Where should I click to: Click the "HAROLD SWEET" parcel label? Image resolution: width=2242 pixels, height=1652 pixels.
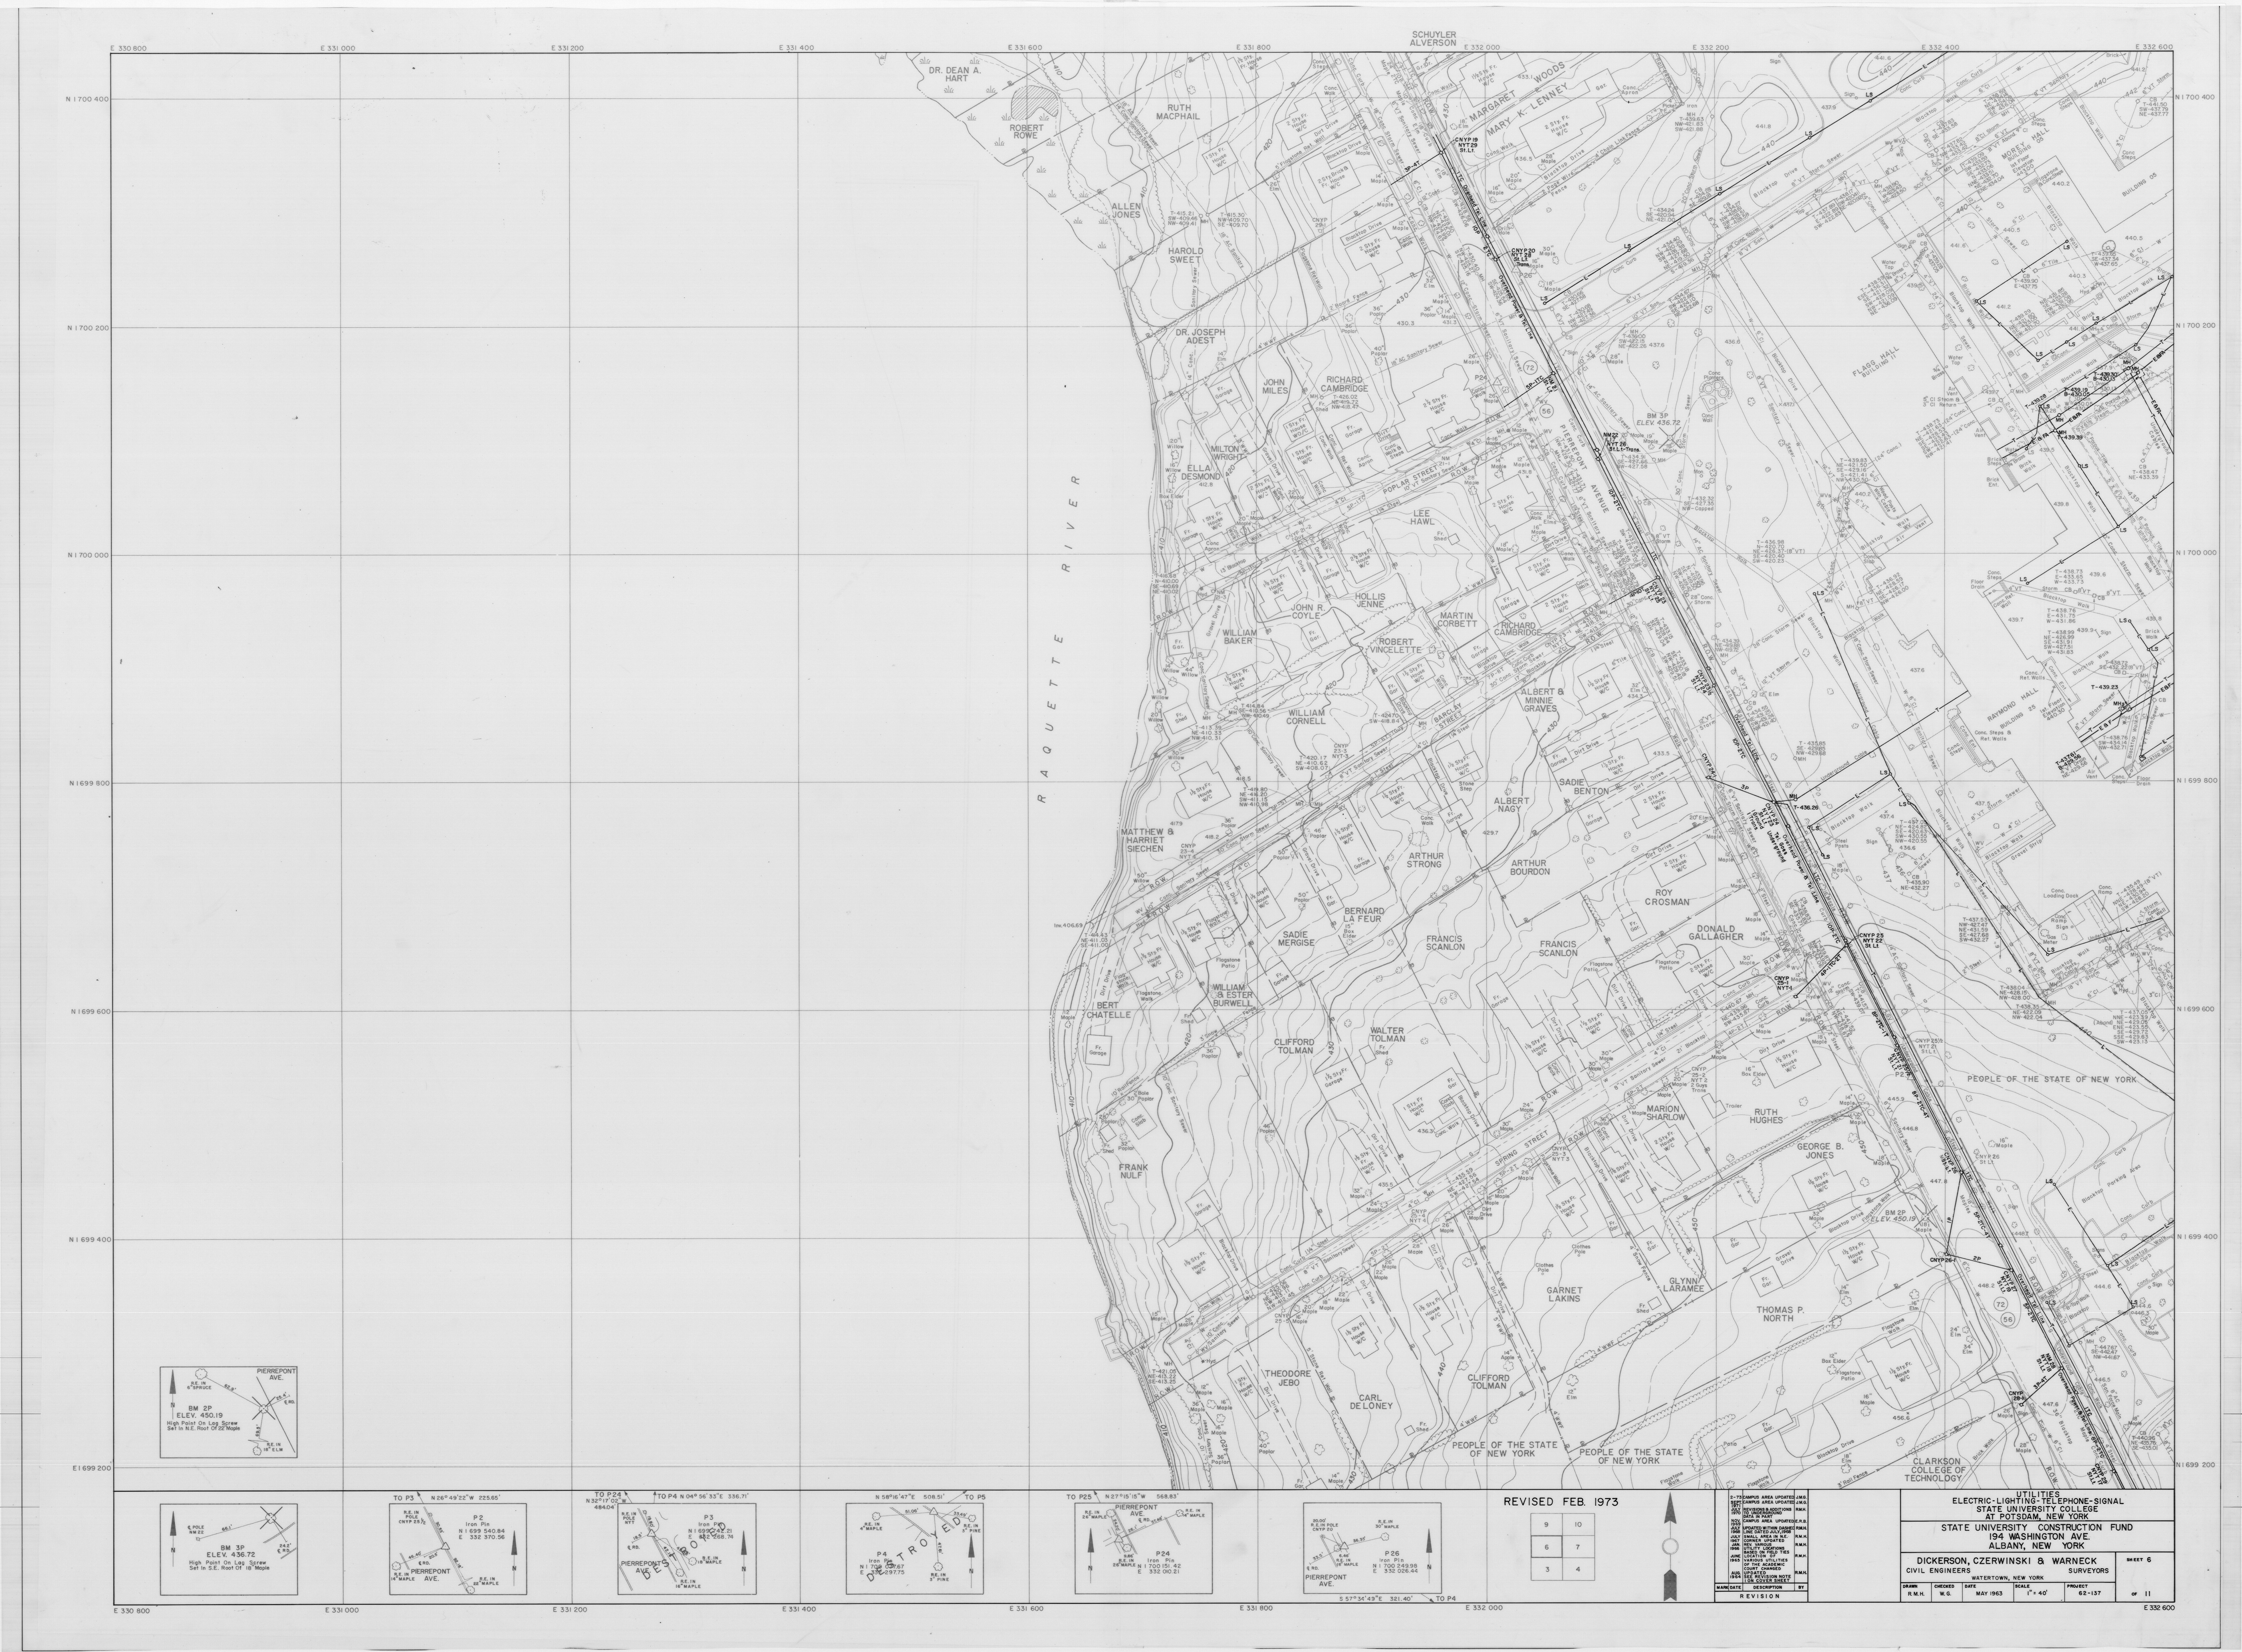pos(1185,256)
